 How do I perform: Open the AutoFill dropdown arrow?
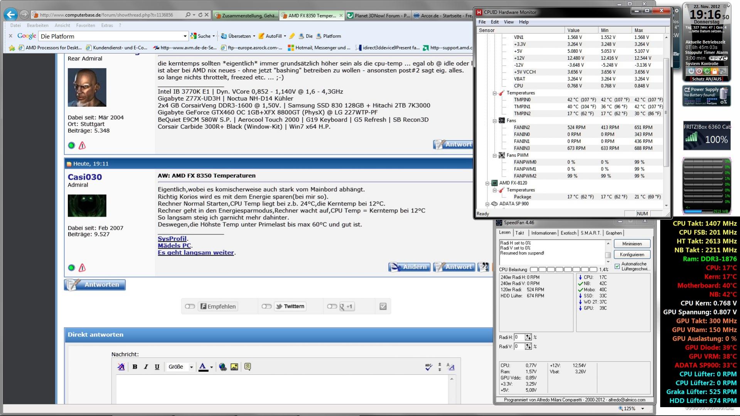[285, 36]
